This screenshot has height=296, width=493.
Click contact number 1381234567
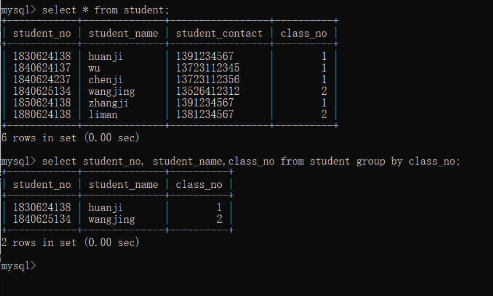(205, 115)
